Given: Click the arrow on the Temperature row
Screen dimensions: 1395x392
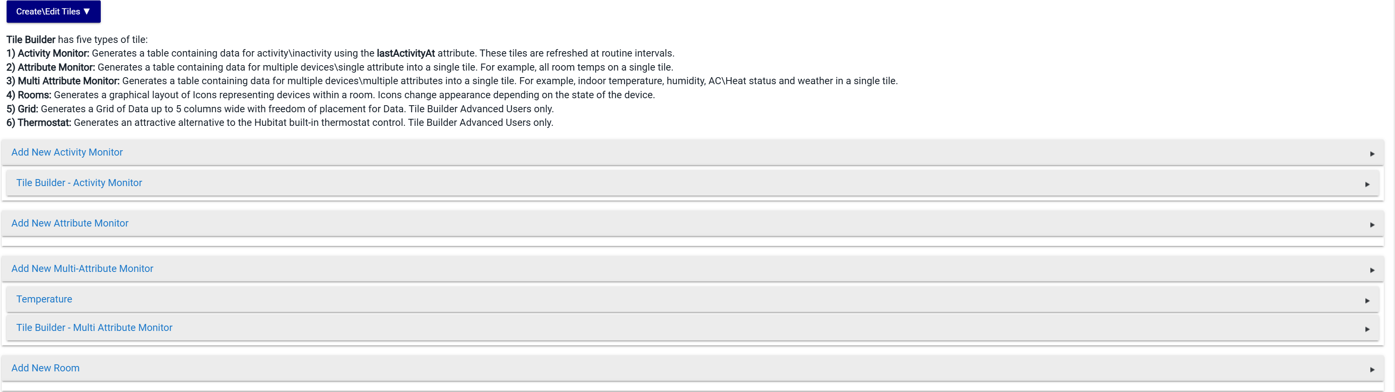Looking at the screenshot, I should pos(1367,300).
